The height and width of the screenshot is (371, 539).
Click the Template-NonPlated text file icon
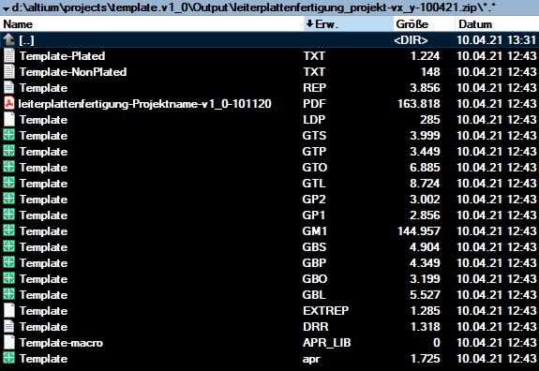click(x=9, y=71)
